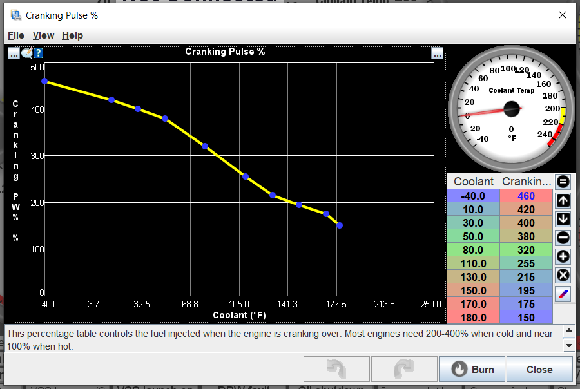Screen dimensions: 580x389
Task: Click the plus circle icon
Action: [x=563, y=256]
